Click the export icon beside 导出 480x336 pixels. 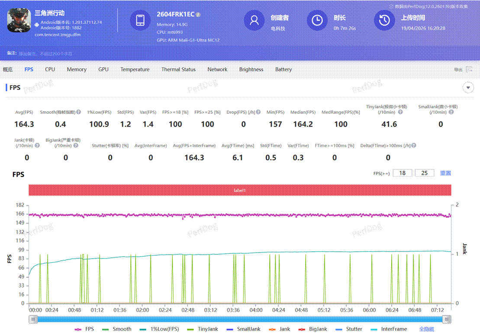469,70
